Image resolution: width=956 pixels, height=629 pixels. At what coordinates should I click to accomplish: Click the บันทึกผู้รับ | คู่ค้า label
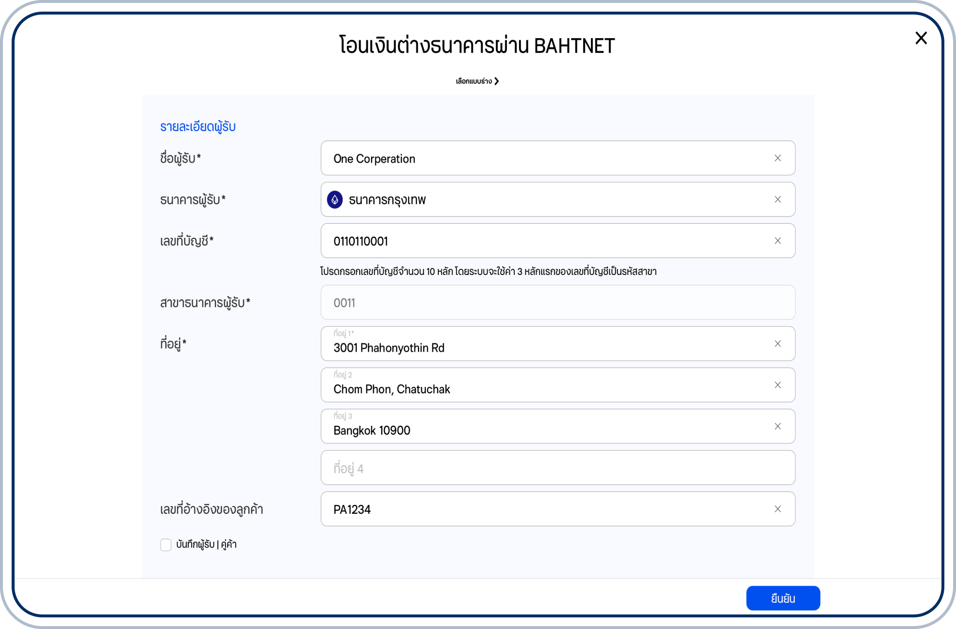click(x=206, y=545)
